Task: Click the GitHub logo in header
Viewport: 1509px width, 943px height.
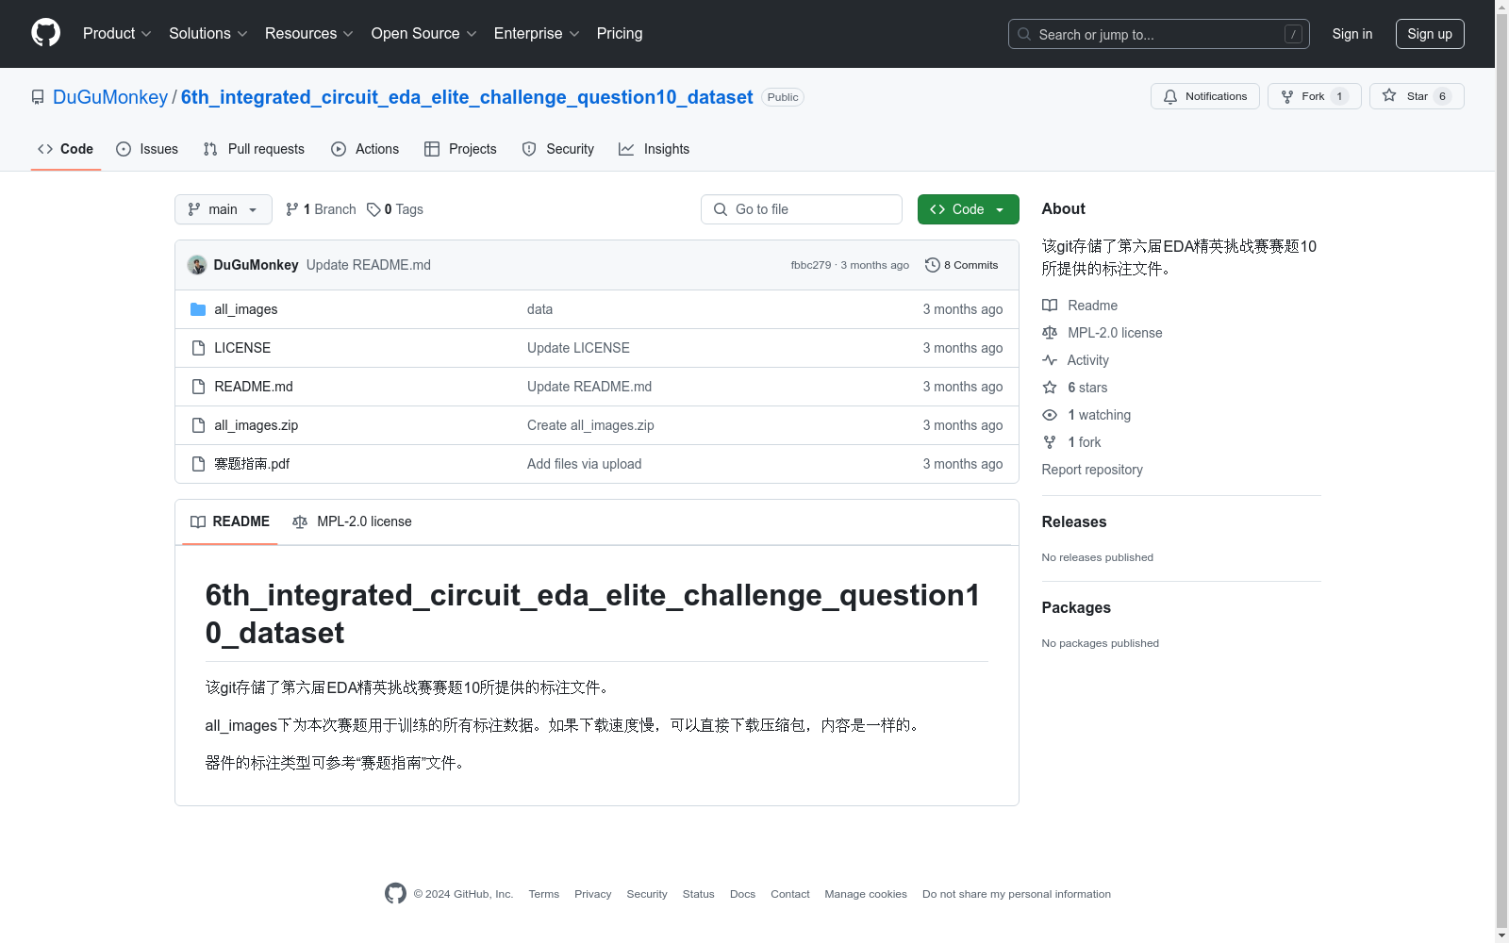Action: point(45,33)
